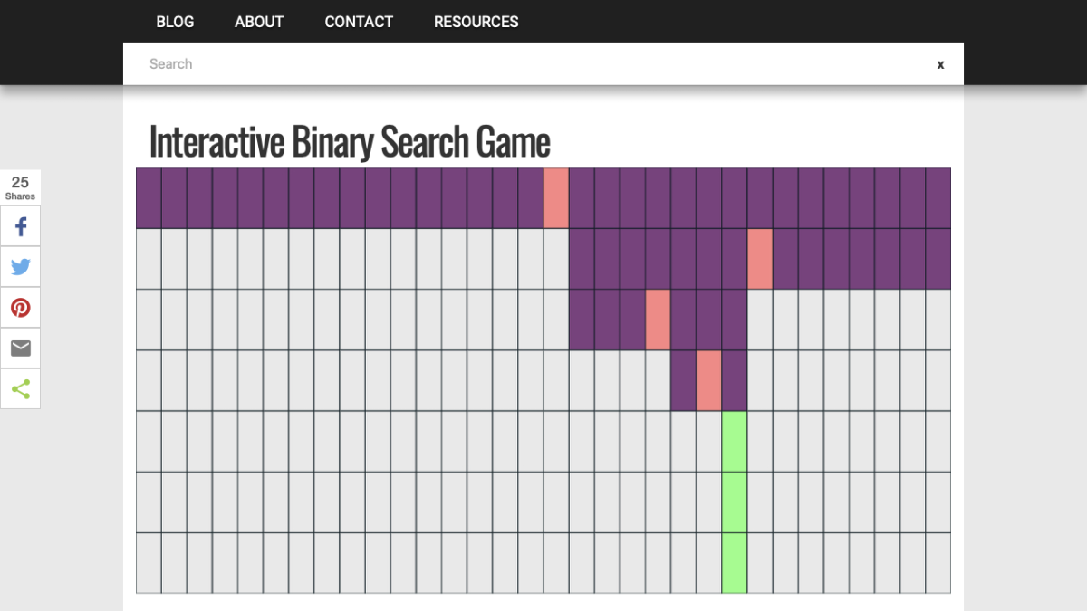The width and height of the screenshot is (1087, 611).
Task: Click the salmon cell in the second row
Action: coord(760,259)
